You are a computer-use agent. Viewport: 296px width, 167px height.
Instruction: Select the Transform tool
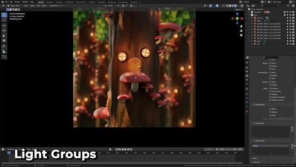(4, 40)
